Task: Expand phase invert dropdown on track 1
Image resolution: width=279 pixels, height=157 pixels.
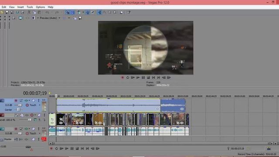Action: point(29,100)
